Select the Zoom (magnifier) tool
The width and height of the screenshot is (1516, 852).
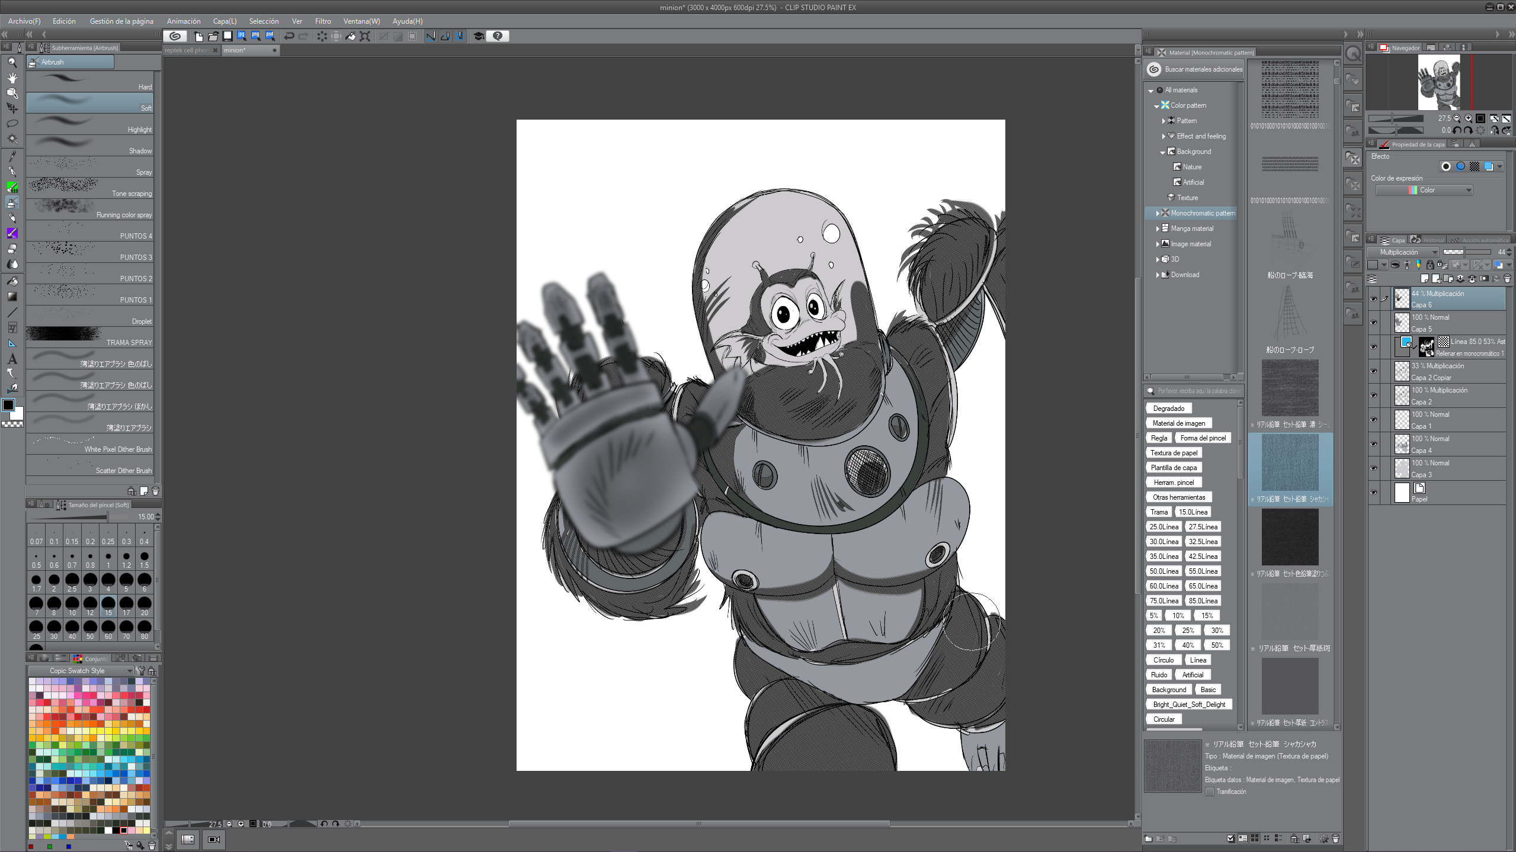point(12,62)
